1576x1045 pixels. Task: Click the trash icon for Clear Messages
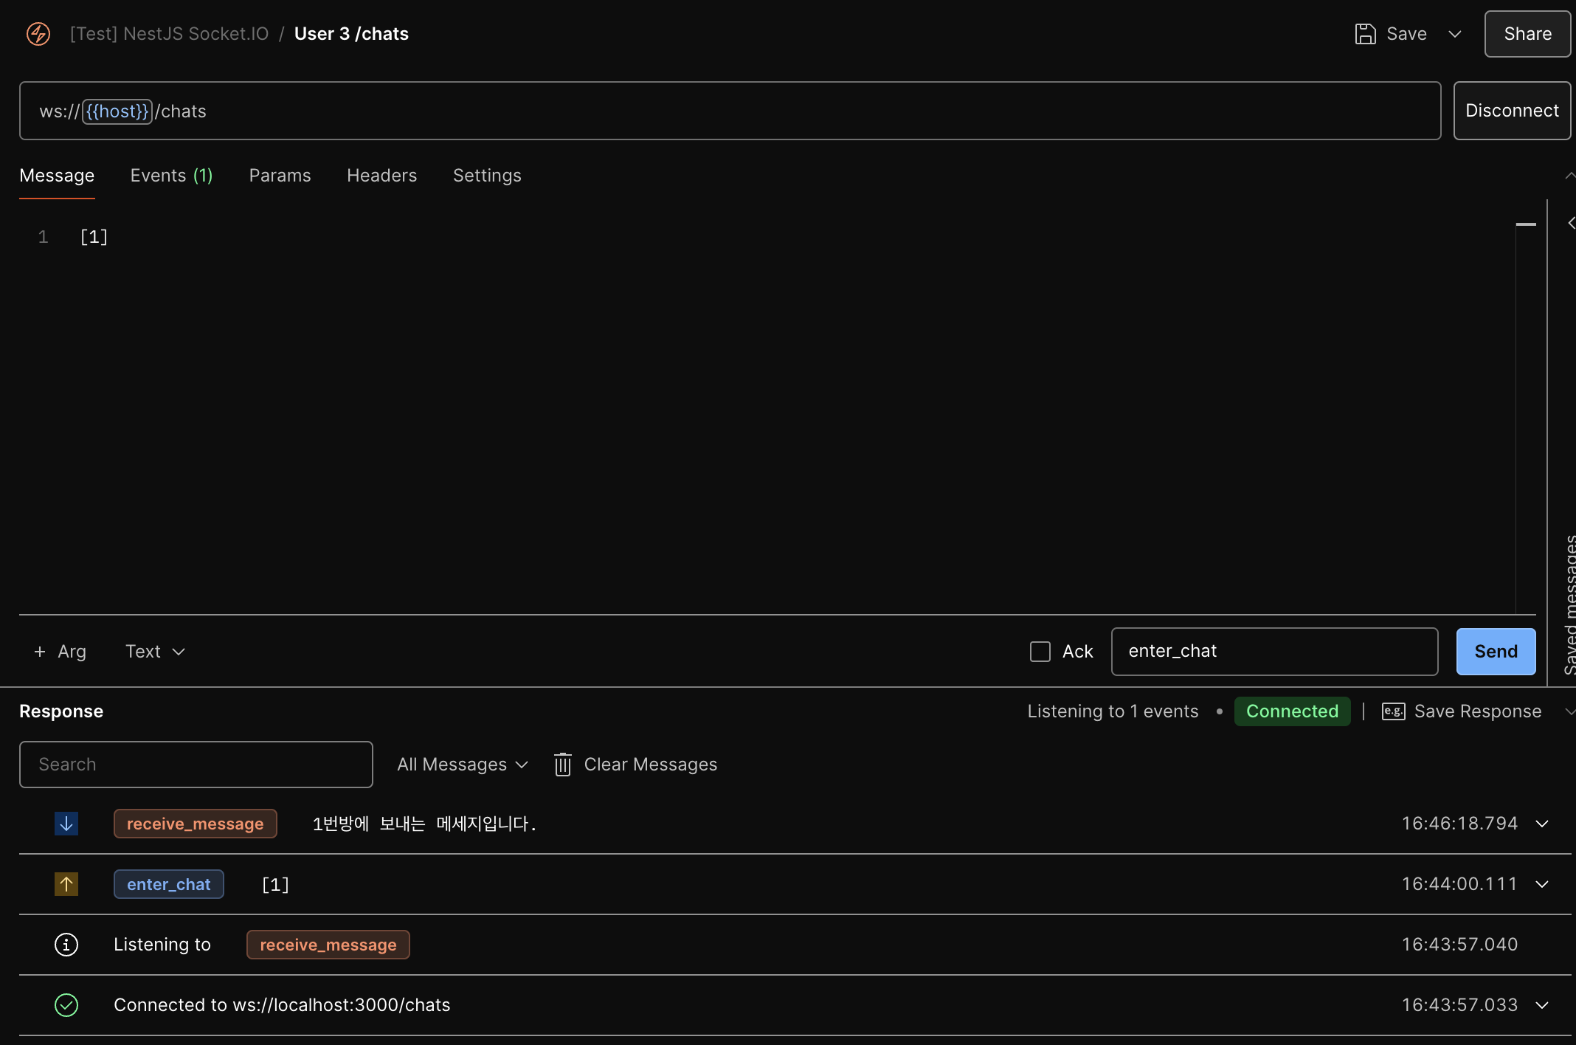click(x=563, y=765)
